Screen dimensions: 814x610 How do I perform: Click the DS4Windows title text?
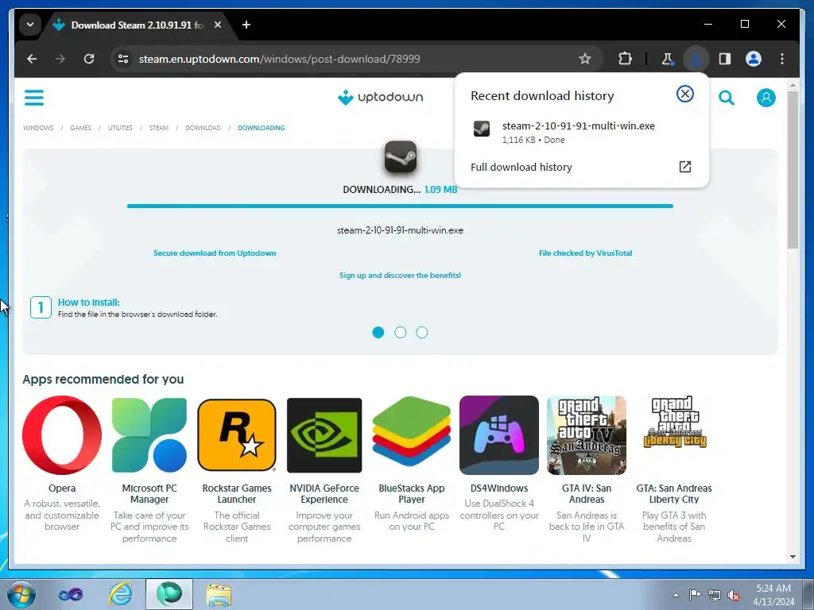tap(499, 488)
